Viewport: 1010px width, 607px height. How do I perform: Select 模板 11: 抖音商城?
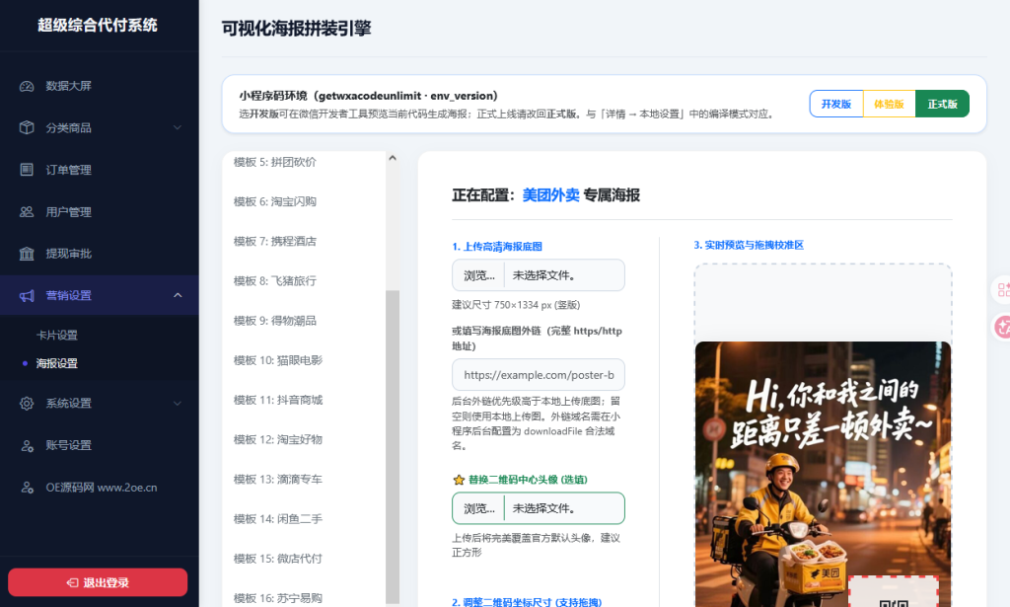(x=277, y=400)
